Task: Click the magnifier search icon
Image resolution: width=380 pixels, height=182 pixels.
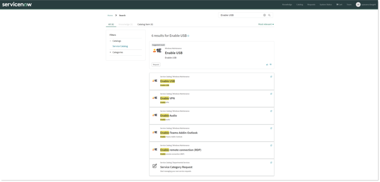Action: click(269, 15)
